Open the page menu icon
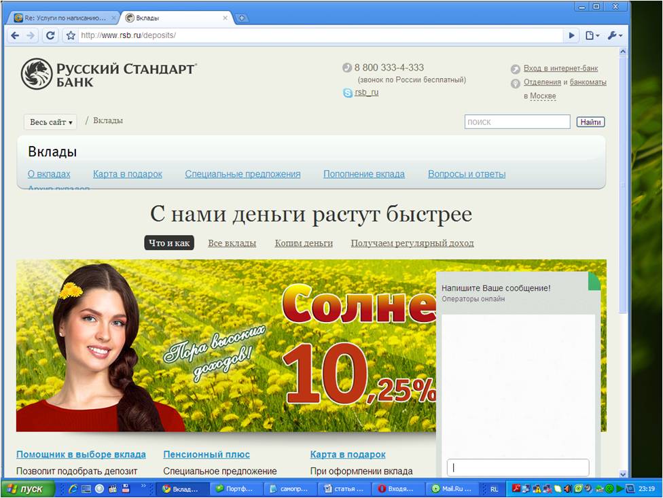 tap(592, 35)
